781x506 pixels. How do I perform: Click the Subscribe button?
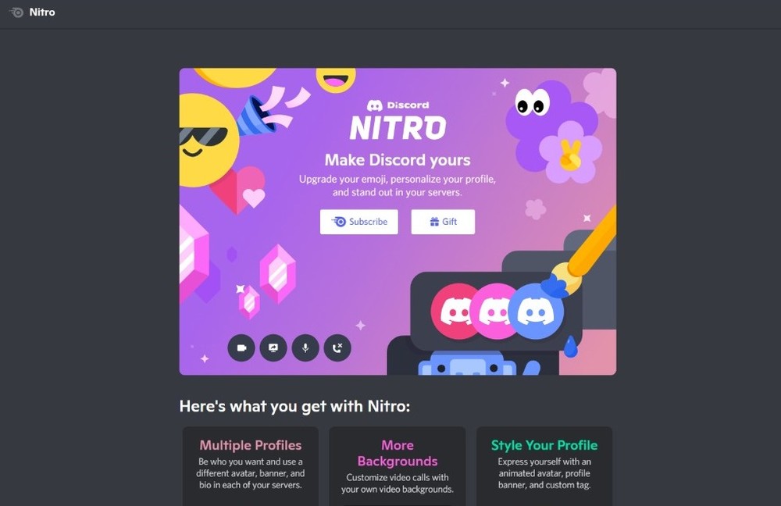359,222
